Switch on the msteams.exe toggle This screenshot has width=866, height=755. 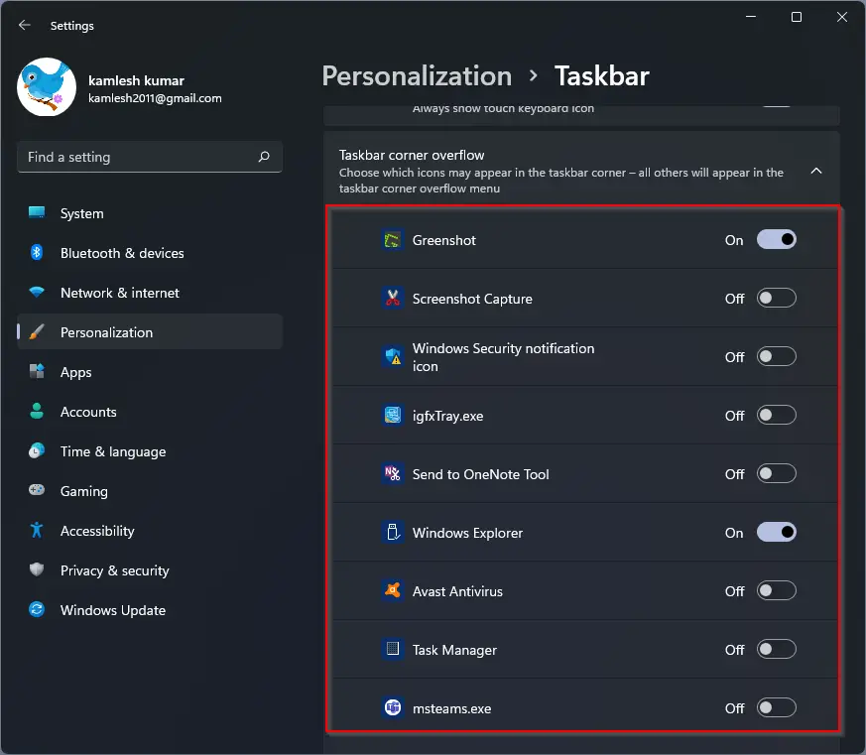pyautogui.click(x=777, y=708)
